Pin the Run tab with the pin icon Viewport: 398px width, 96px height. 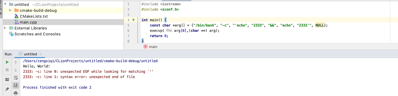click(x=7, y=89)
